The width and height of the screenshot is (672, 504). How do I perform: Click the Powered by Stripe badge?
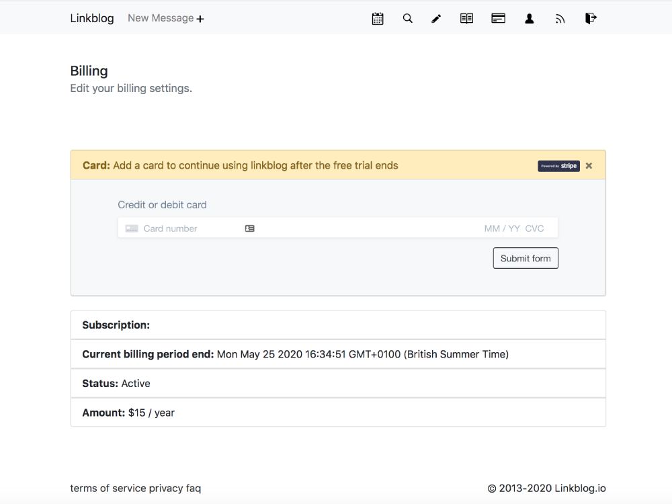pyautogui.click(x=559, y=166)
